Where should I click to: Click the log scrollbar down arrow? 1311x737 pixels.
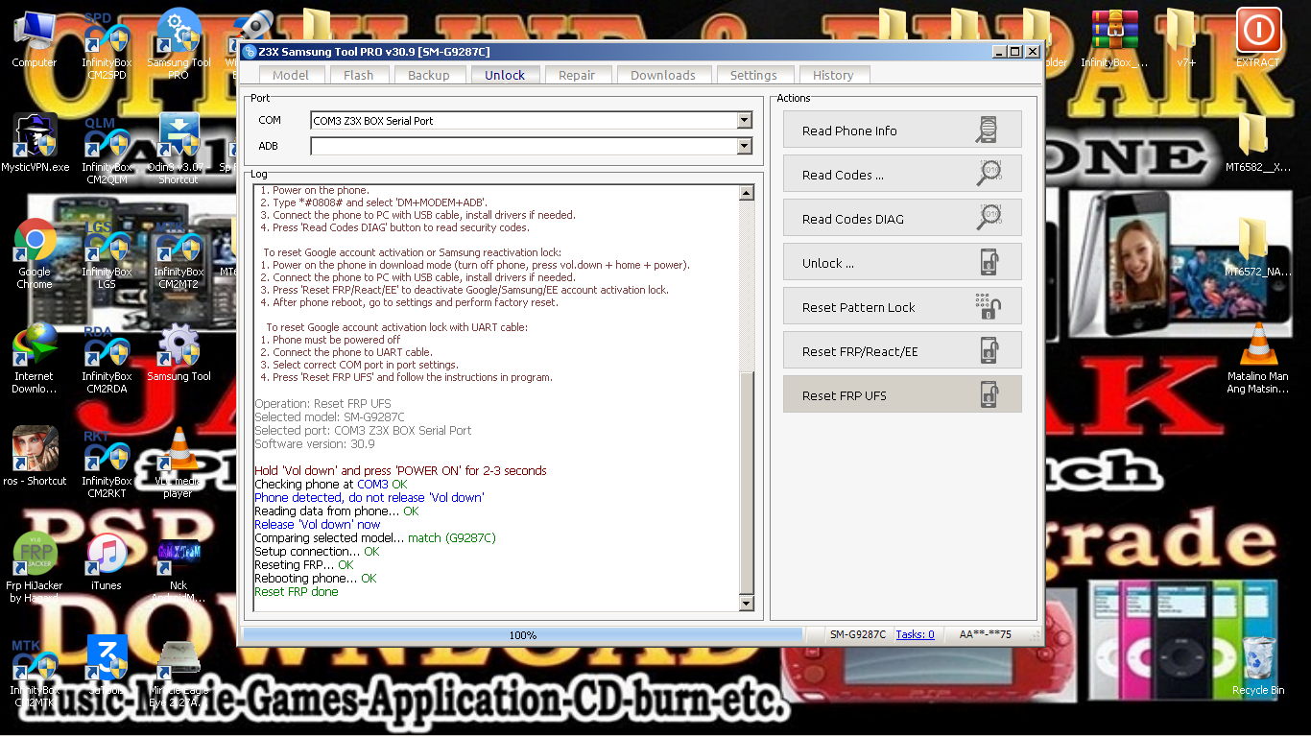(747, 603)
